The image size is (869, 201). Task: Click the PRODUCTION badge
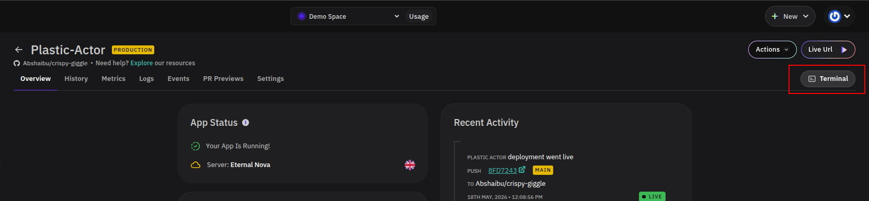coord(133,50)
